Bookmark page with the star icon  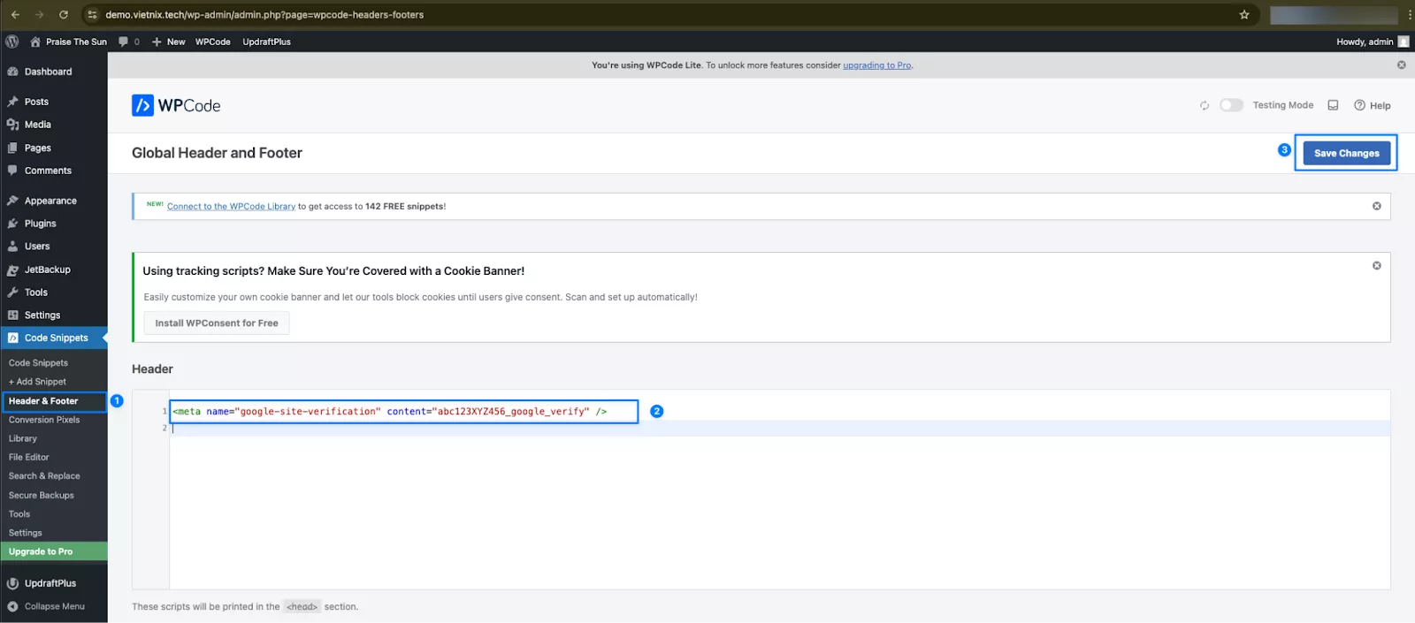point(1244,14)
